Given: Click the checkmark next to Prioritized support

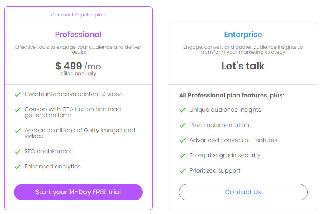Looking at the screenshot, I should click(x=183, y=171).
